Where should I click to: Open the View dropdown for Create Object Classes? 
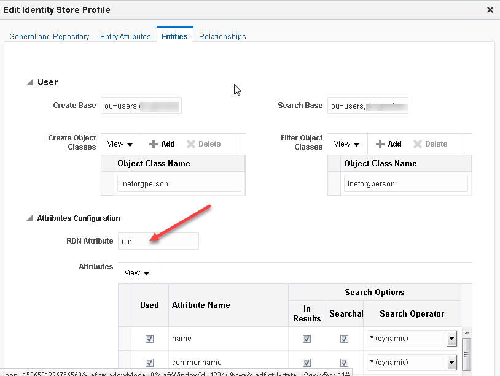120,144
